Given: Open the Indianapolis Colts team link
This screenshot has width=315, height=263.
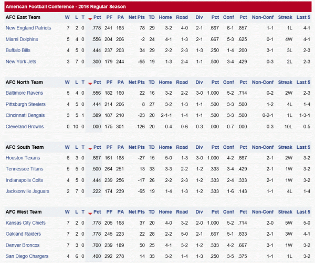Looking at the screenshot, I should [x=24, y=180].
